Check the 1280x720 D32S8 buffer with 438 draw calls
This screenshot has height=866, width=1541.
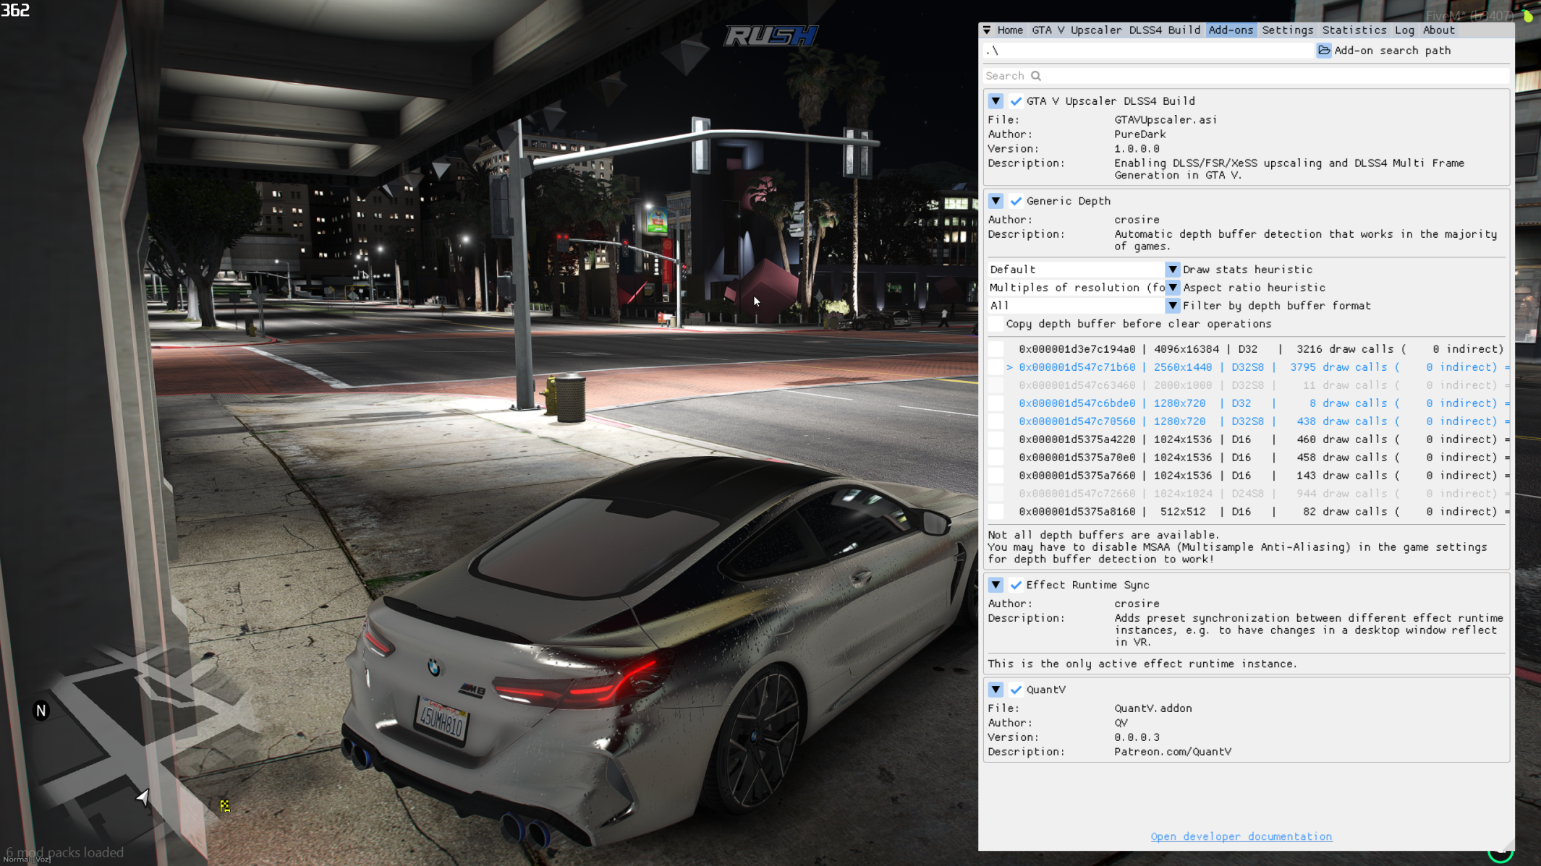click(996, 421)
